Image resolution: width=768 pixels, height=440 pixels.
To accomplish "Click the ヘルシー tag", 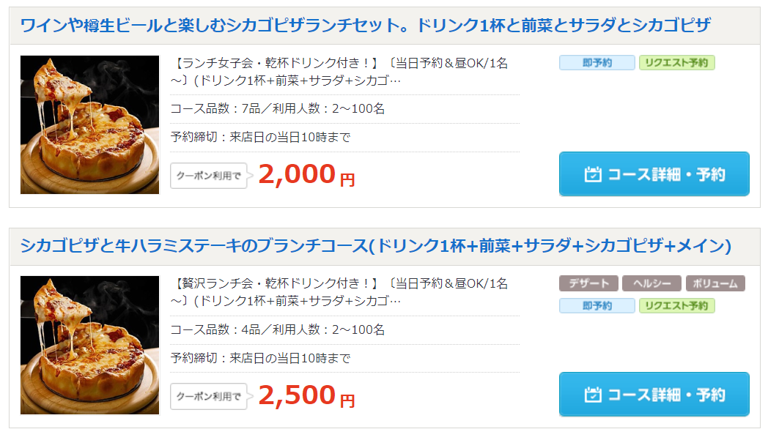I will tap(651, 284).
